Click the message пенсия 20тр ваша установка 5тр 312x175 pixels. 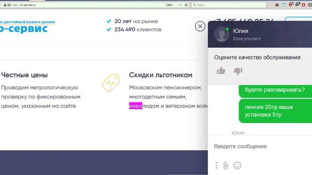(x=275, y=111)
